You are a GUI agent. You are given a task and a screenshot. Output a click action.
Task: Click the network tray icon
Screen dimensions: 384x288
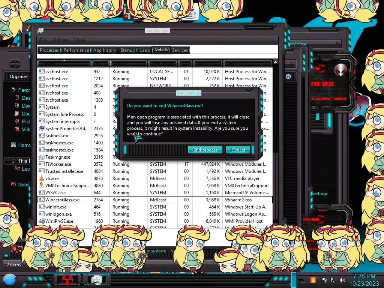click(333, 280)
